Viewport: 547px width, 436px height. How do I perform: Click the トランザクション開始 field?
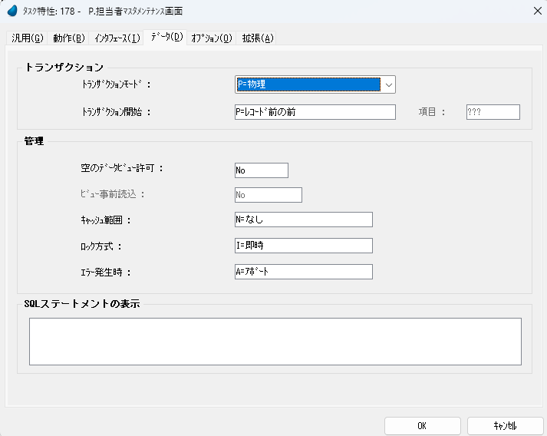(x=315, y=112)
